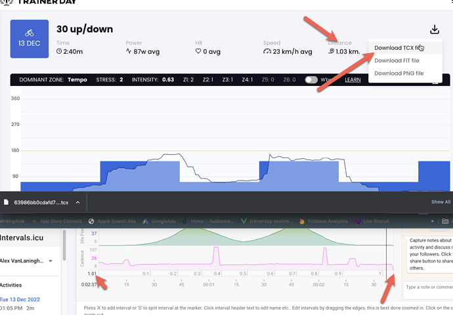Click the 30 up/down workout title
This screenshot has height=315, width=453.
(85, 29)
